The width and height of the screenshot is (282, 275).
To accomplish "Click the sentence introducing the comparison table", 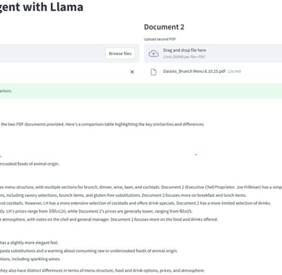I will [x=102, y=124].
